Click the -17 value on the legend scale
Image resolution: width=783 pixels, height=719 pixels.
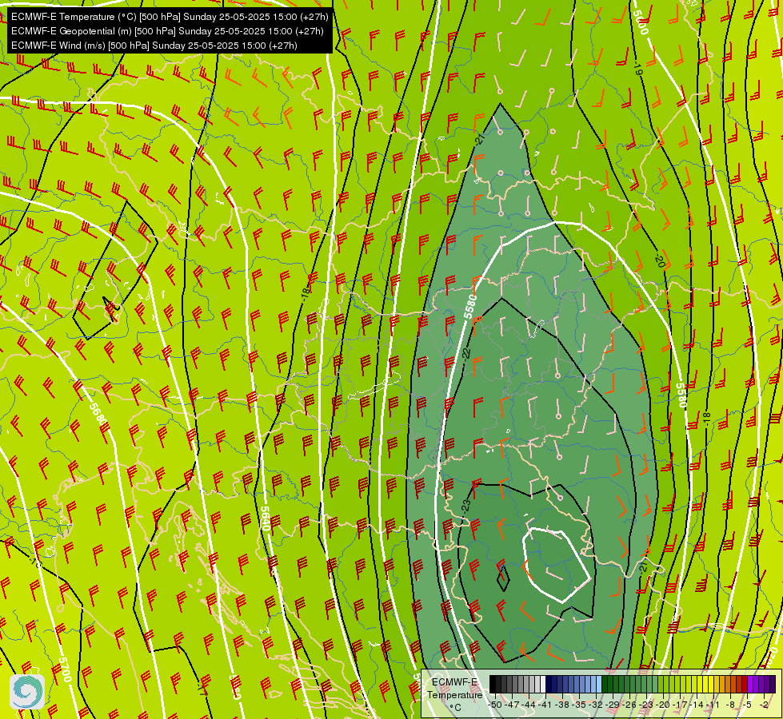tap(681, 705)
